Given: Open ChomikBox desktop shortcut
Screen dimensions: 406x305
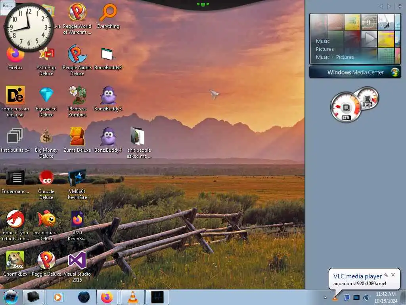Looking at the screenshot, I should tap(15, 263).
